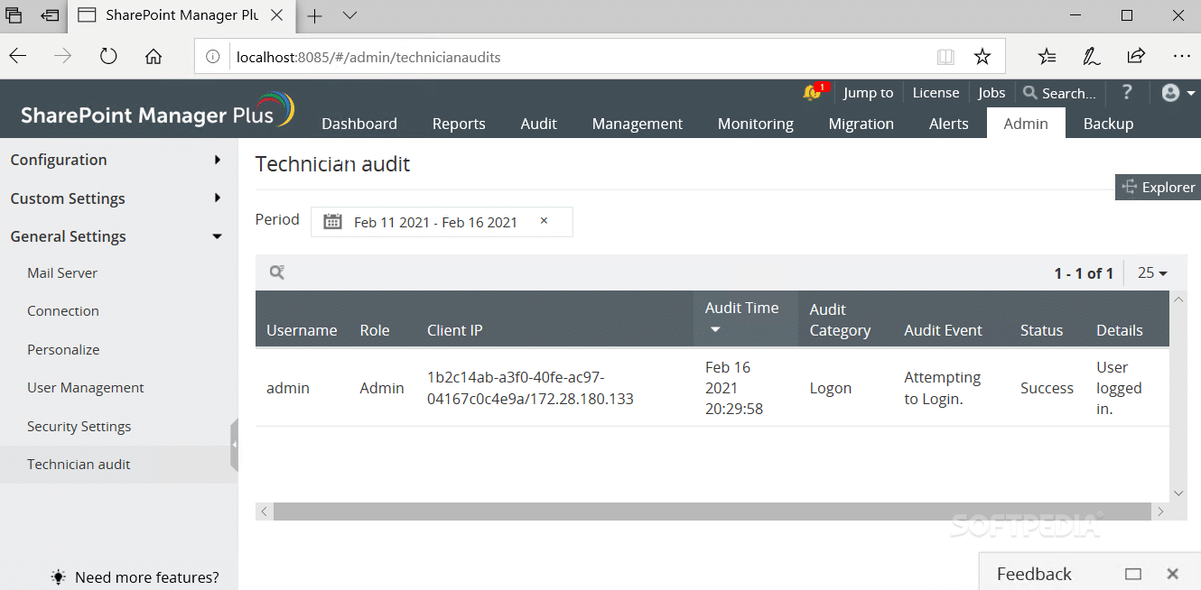Open browser settings and more menu
The height and width of the screenshot is (590, 1201).
[1182, 57]
